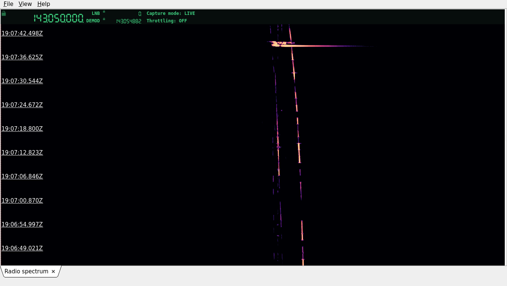Screen dimensions: 507x286
Task: Click the DEMOD frequency value 143054882
Action: point(129,21)
